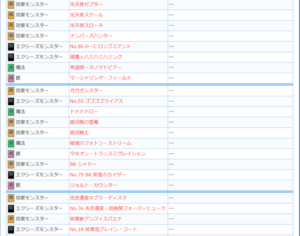The image size is (300, 236).
Task: Open the 破滅のフォトン・ストリーム link
Action: pos(101,143)
